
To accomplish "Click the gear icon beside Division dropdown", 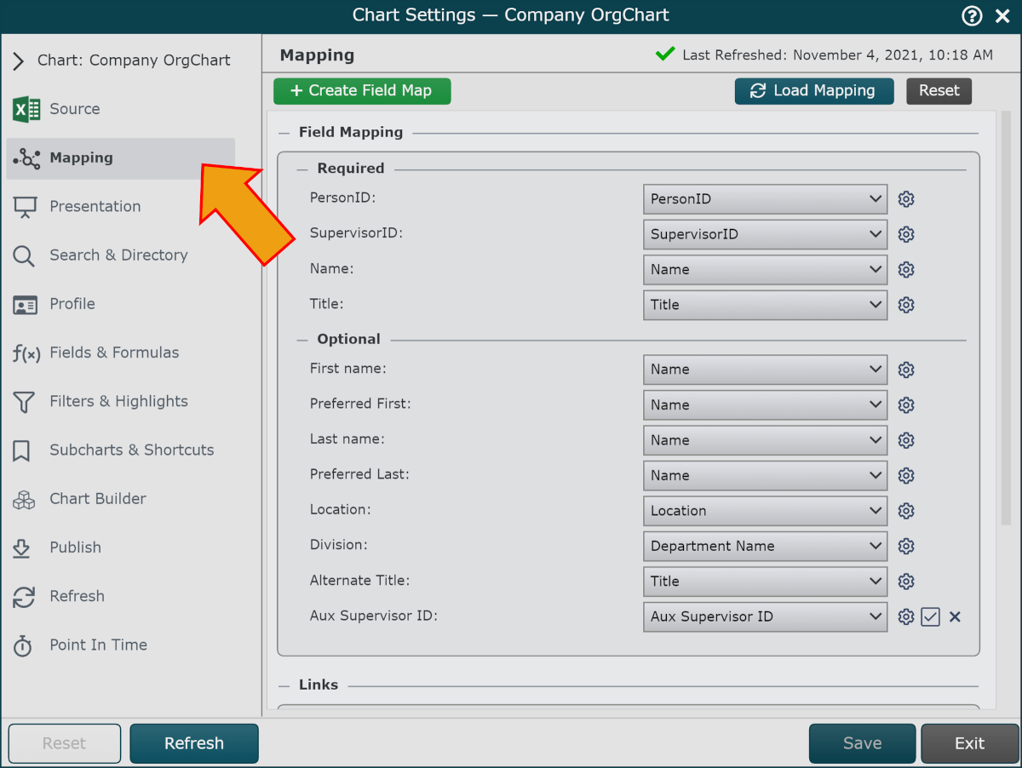I will click(x=906, y=547).
